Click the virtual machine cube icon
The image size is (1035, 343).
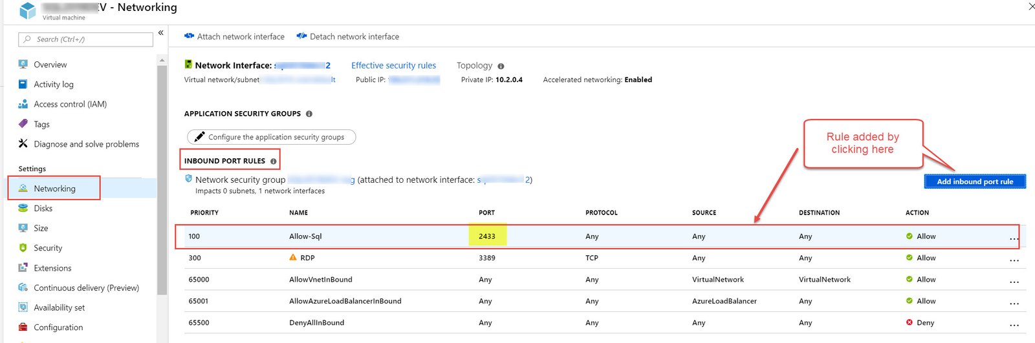27,11
